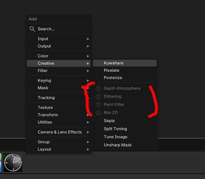This screenshot has height=179, width=205.
Task: Open Camera & Lens Effects submenu
Action: pos(59,132)
